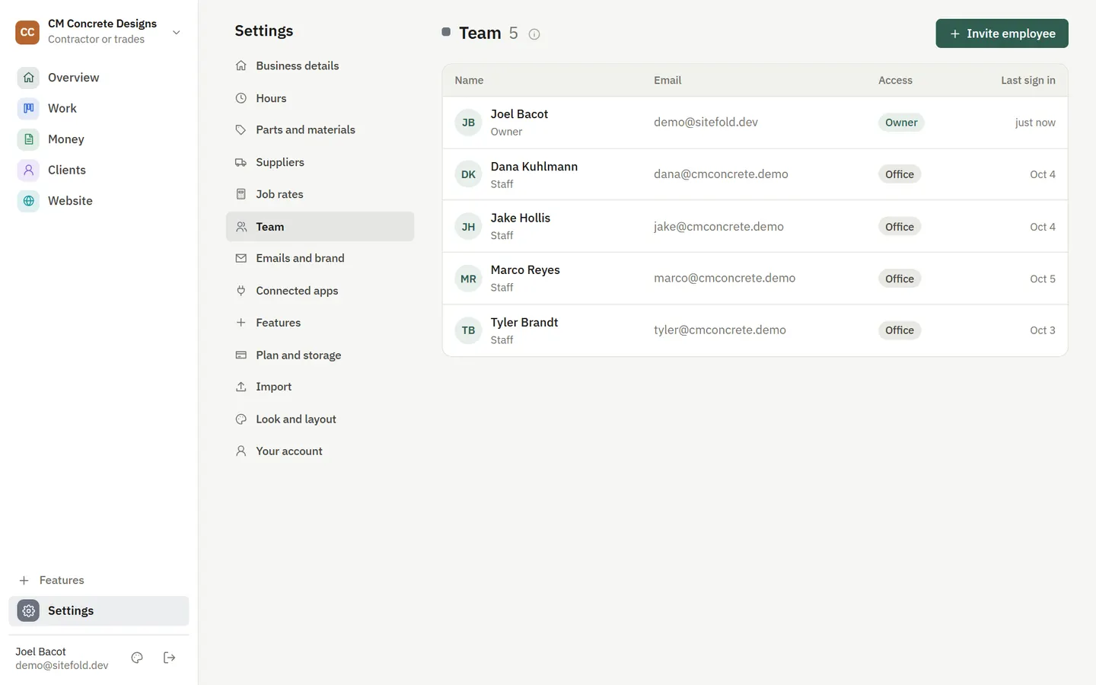Click Office badge in Marco Reyes row
This screenshot has width=1096, height=685.
[900, 279]
